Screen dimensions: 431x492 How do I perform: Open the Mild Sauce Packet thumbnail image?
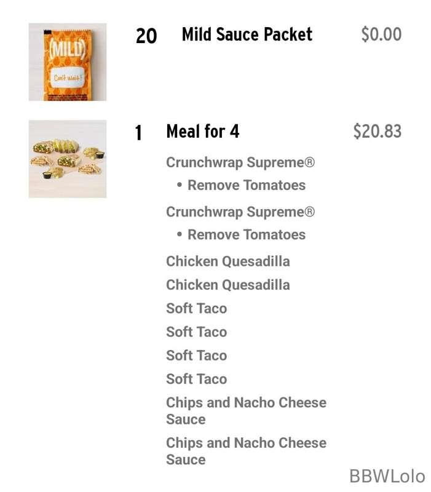(x=68, y=62)
